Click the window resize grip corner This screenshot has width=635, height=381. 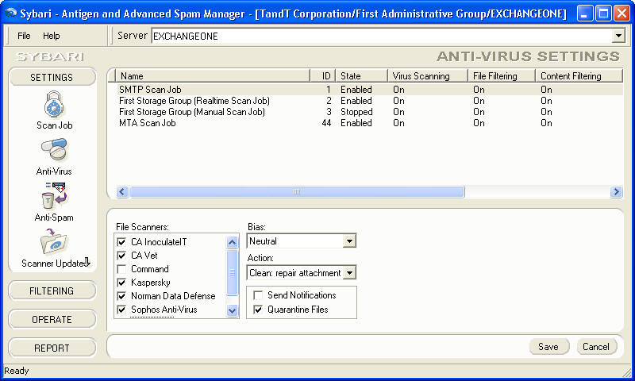(x=627, y=372)
